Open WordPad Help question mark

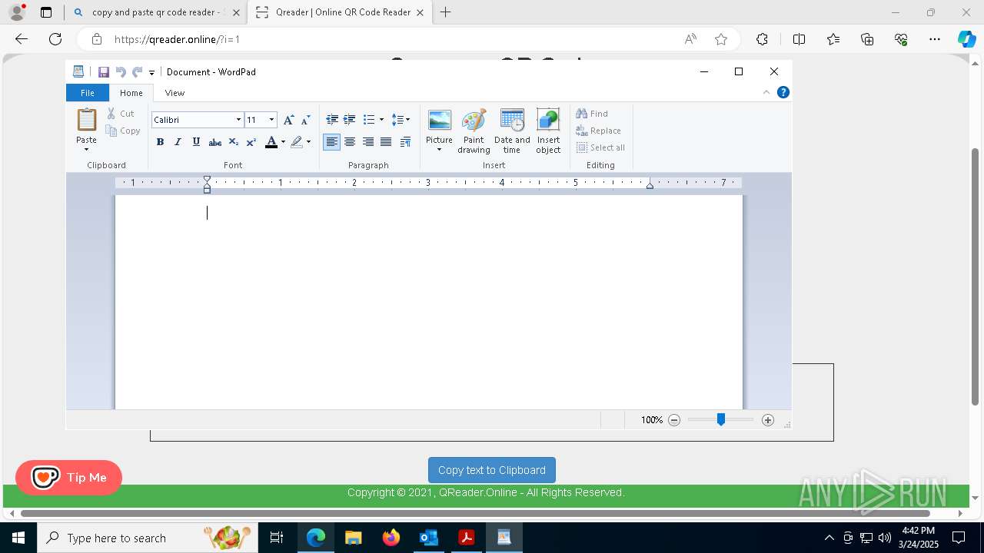pos(783,92)
